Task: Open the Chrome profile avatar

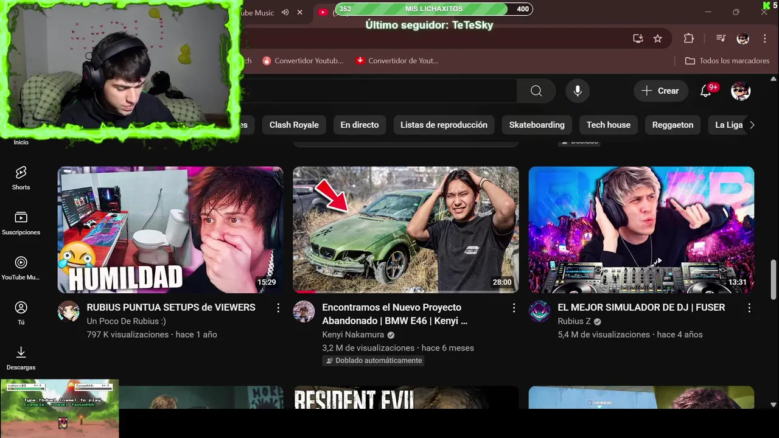Action: 742,38
